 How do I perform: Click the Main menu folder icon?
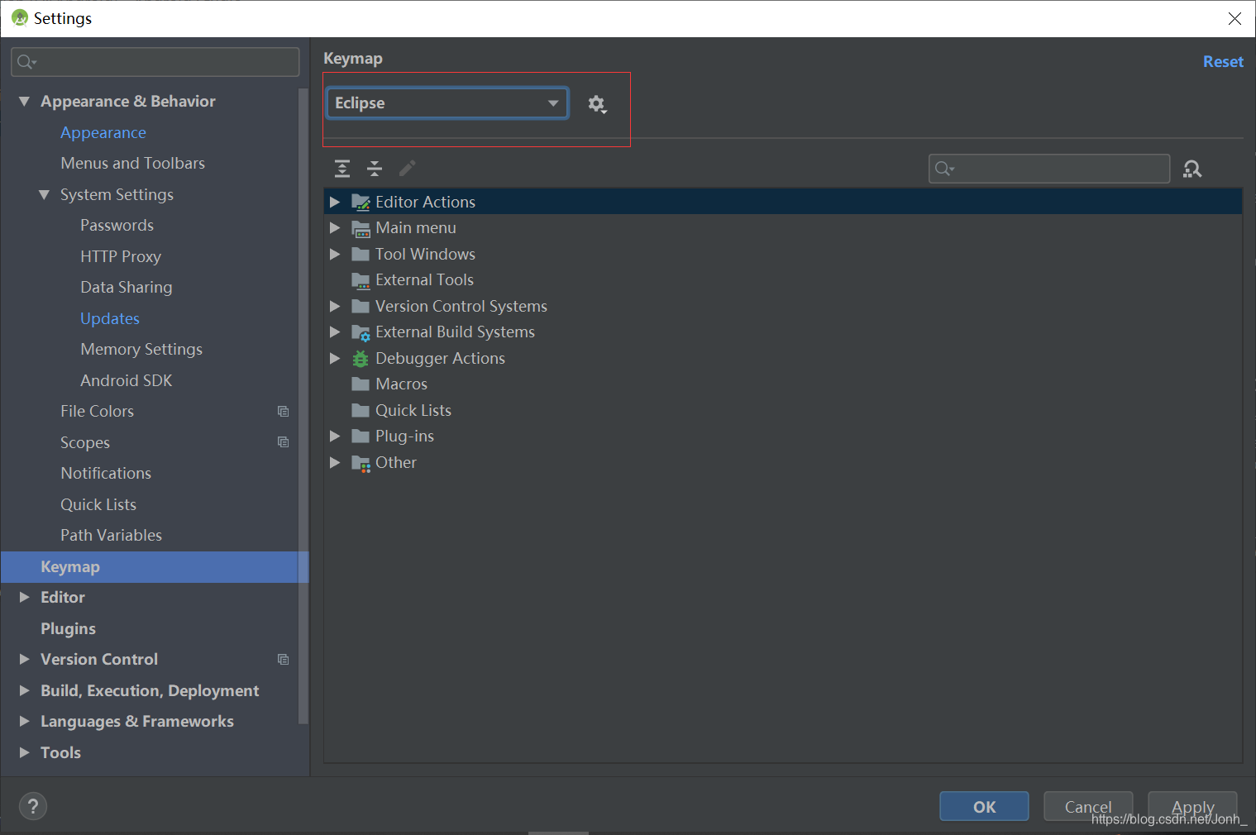pos(361,228)
